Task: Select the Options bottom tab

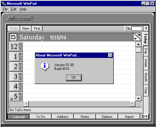Action: 107,117
